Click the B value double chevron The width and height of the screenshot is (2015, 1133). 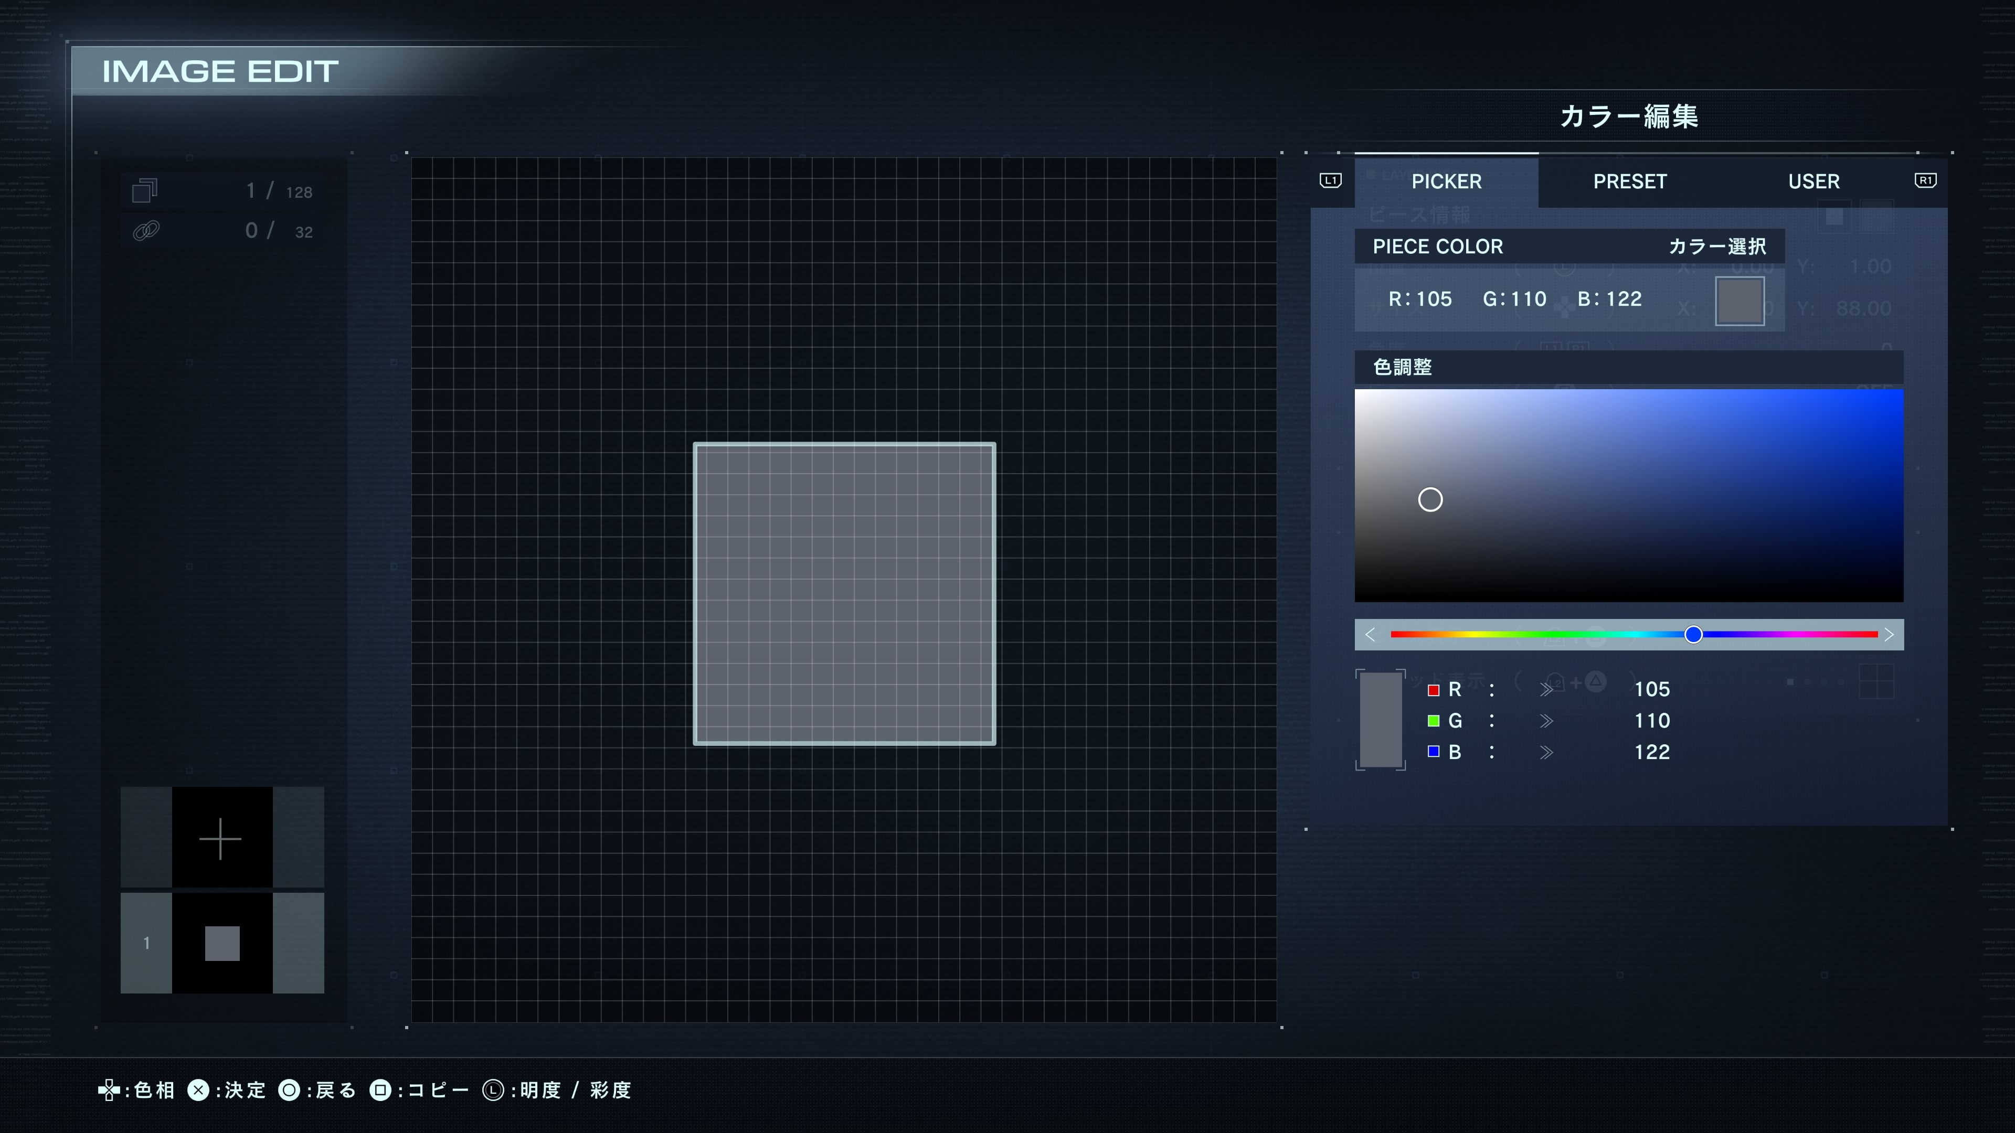[x=1546, y=752]
